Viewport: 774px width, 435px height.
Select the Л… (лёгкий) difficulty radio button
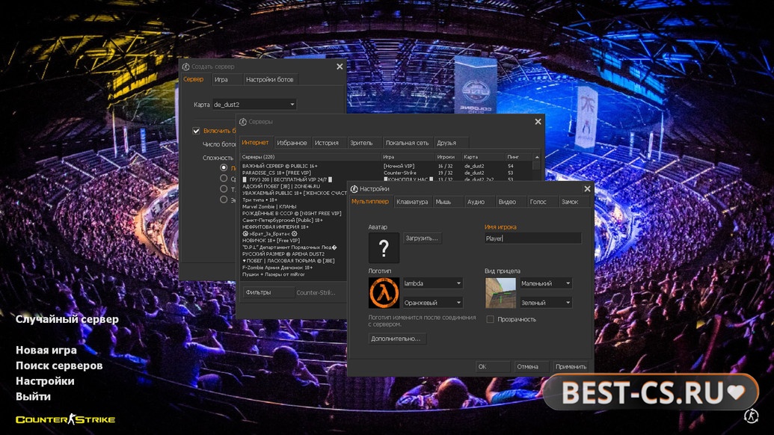(224, 167)
